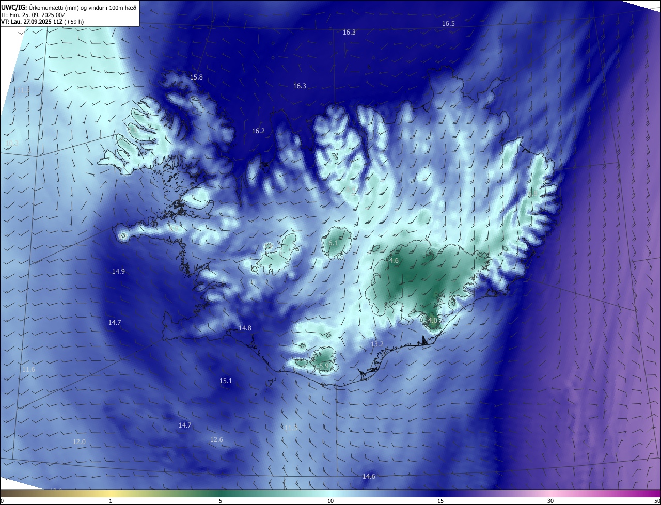The image size is (661, 505).
Task: Select the 16.2 value label
Action: [x=258, y=131]
